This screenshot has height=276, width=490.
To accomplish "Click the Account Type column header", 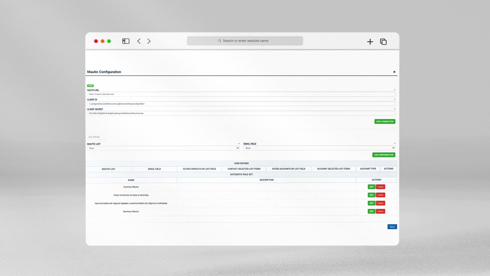I will (368, 169).
